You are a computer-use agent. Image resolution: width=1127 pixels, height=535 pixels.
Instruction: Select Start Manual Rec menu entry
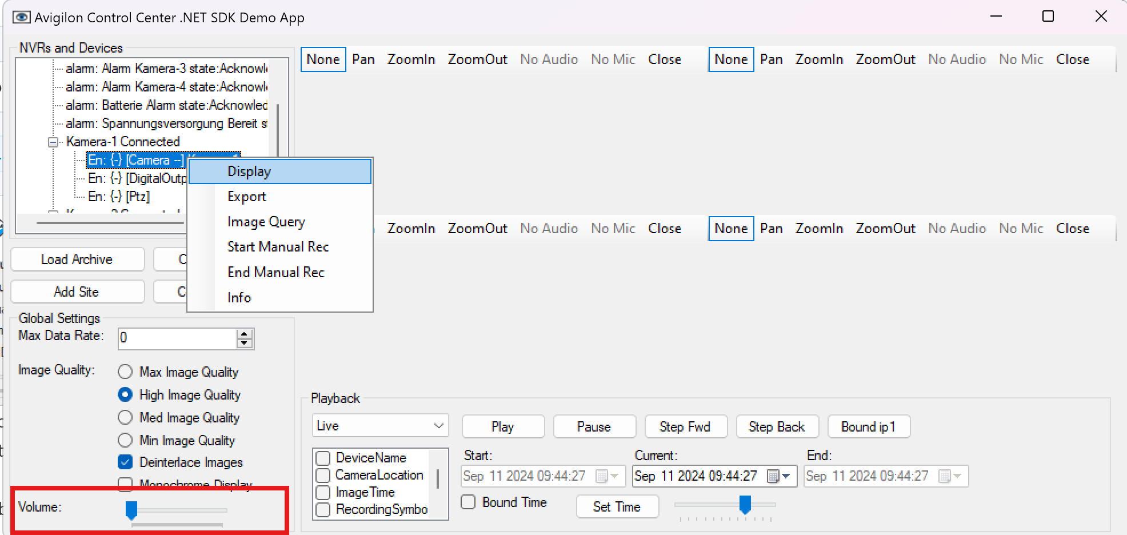(x=280, y=247)
